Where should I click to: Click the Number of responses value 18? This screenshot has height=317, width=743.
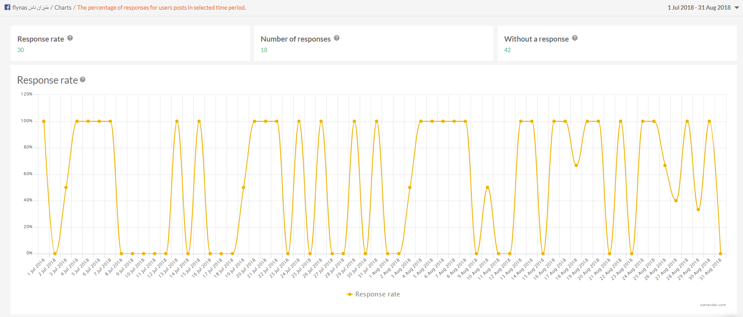[264, 50]
